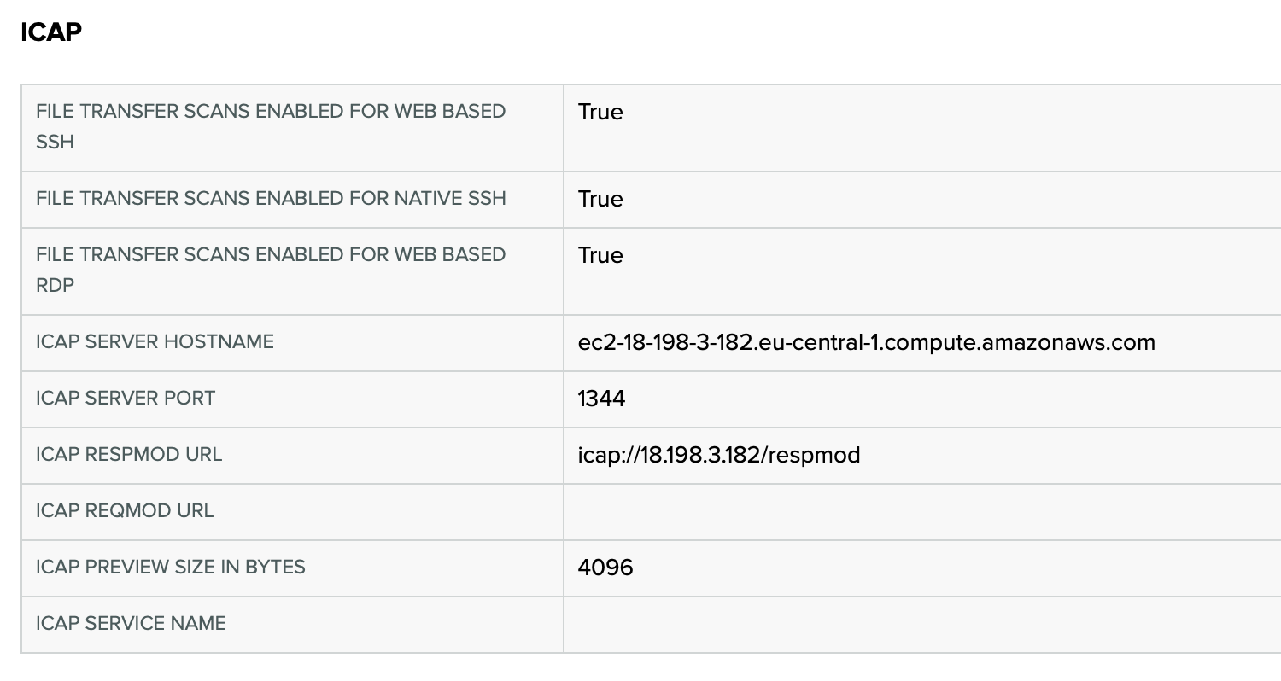Select the ICAP server hostname value
The width and height of the screenshot is (1281, 681).
[x=866, y=342]
